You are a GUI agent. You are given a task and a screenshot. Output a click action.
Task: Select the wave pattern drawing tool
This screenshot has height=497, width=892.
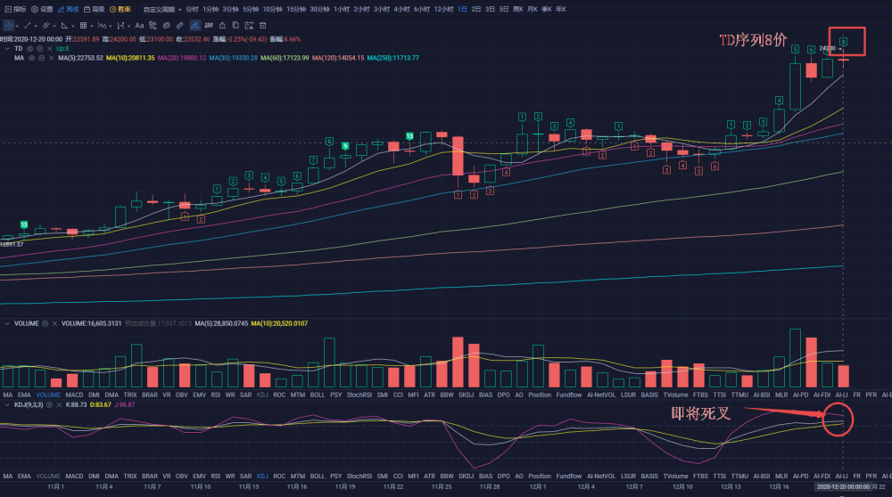point(102,26)
